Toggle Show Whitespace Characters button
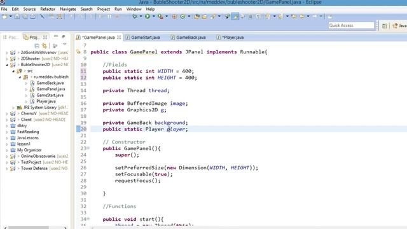407x229 pixels. tap(258, 17)
